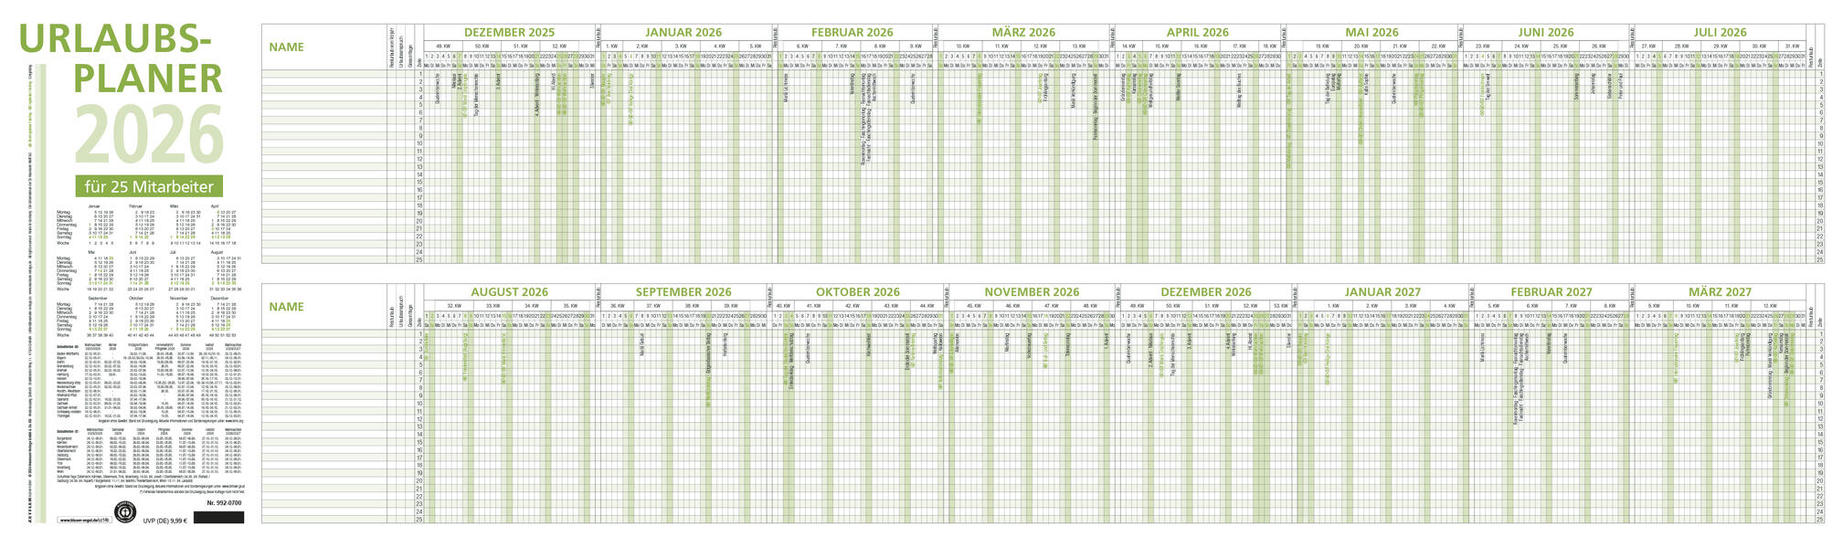Select week 53. KW under Dezember 2026
1843x547 pixels.
[1279, 305]
